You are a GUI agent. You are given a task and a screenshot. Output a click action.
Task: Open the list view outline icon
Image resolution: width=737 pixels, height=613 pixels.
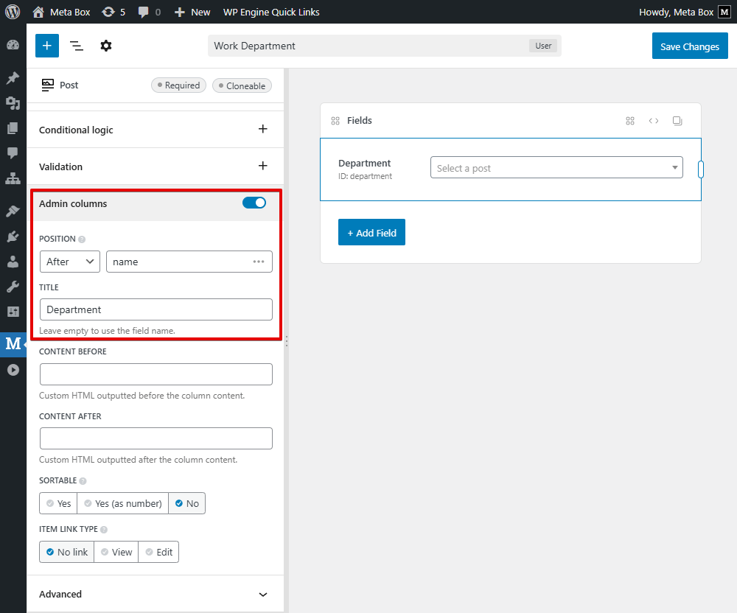(76, 46)
